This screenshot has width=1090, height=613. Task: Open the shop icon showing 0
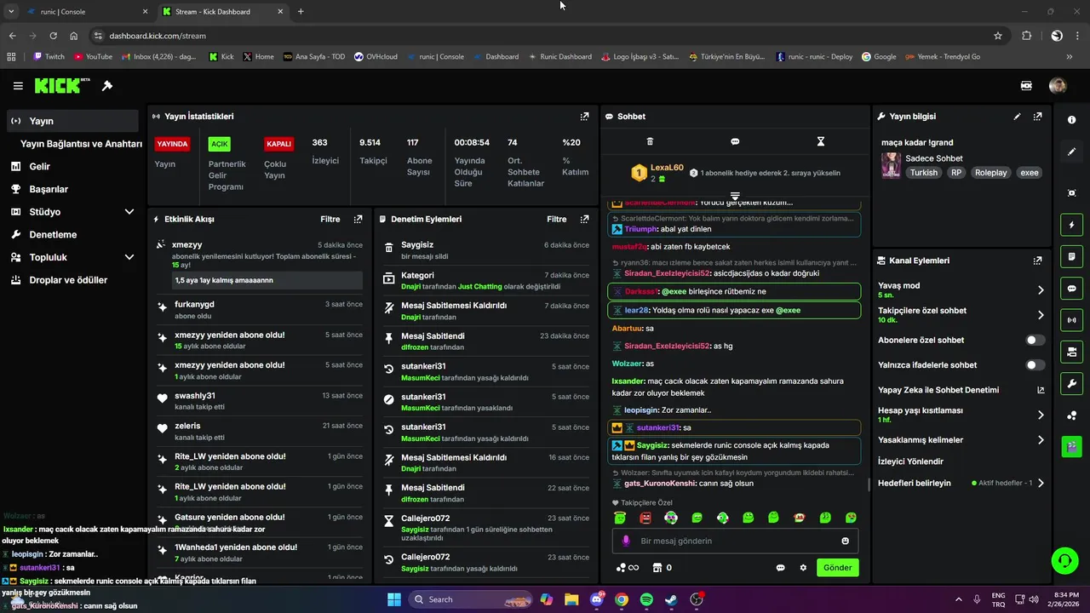tap(662, 568)
